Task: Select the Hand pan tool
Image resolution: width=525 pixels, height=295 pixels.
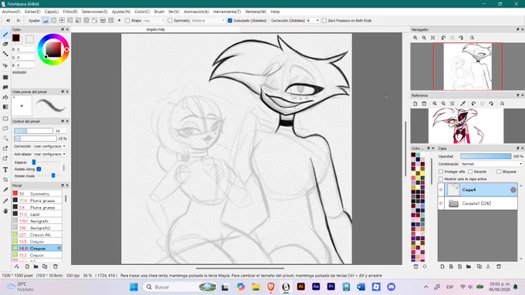Action: (x=5, y=211)
